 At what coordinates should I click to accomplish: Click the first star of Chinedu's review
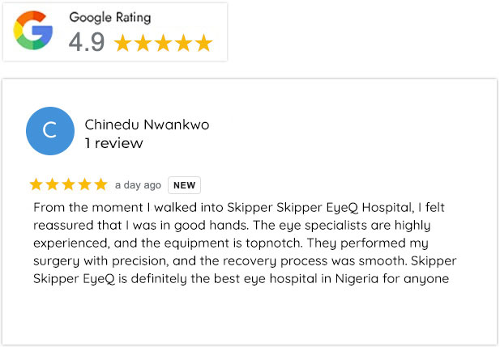point(36,184)
